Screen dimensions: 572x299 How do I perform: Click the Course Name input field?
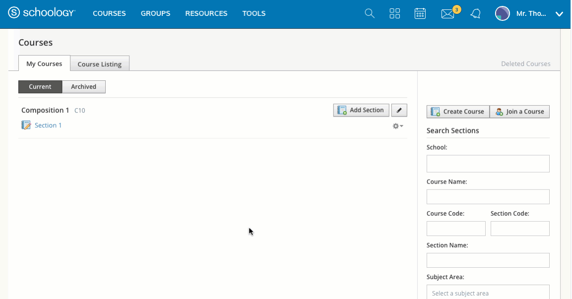(488, 197)
